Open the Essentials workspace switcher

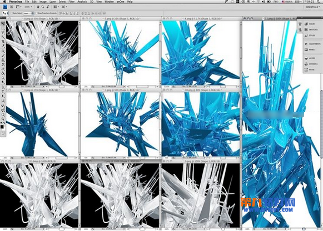tap(312, 7)
